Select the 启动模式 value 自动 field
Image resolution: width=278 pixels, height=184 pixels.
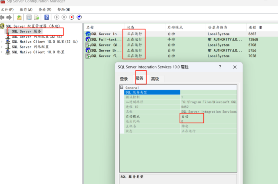click(191, 116)
